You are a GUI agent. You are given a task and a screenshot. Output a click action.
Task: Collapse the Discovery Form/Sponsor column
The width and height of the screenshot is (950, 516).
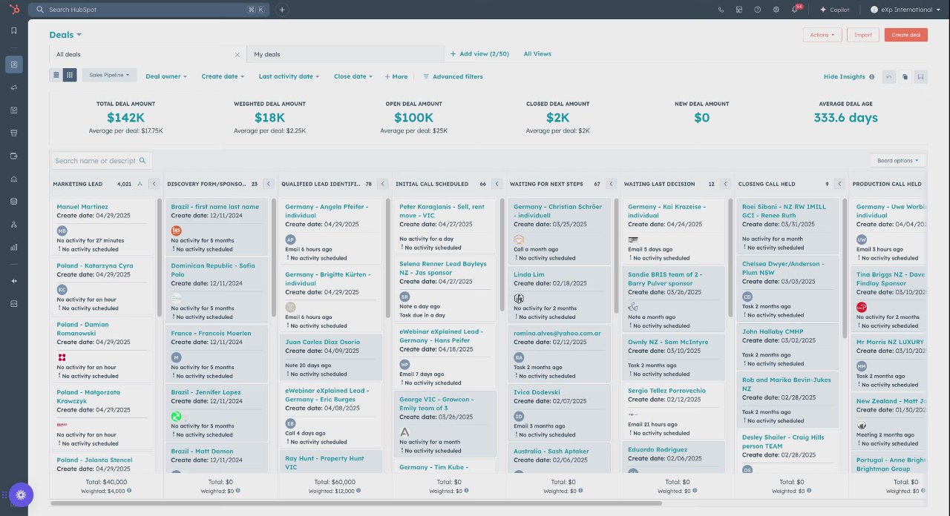pos(269,184)
